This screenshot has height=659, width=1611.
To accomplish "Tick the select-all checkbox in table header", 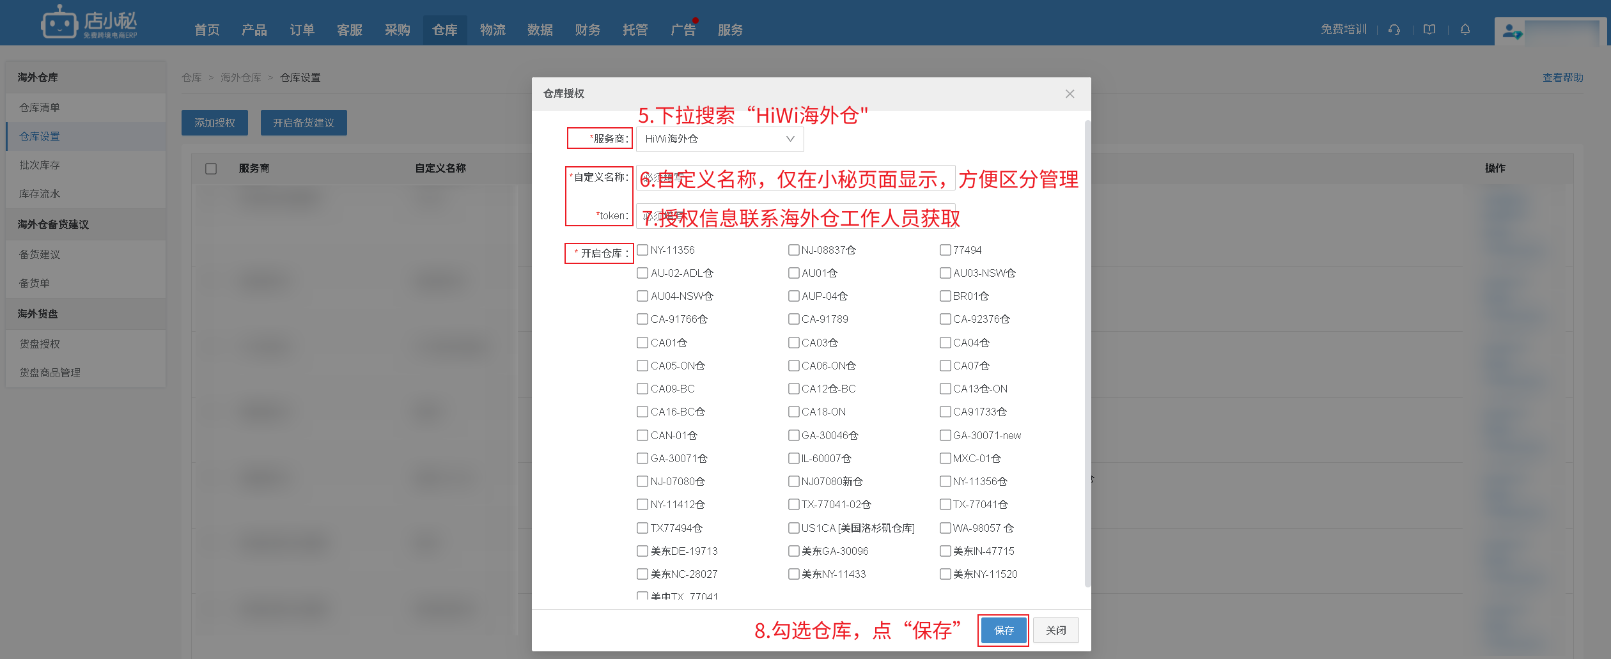I will click(x=211, y=169).
